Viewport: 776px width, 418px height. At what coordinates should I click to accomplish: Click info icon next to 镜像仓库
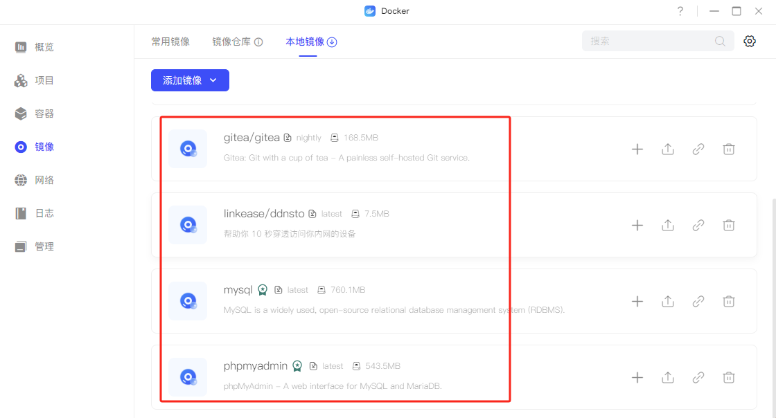(x=258, y=42)
